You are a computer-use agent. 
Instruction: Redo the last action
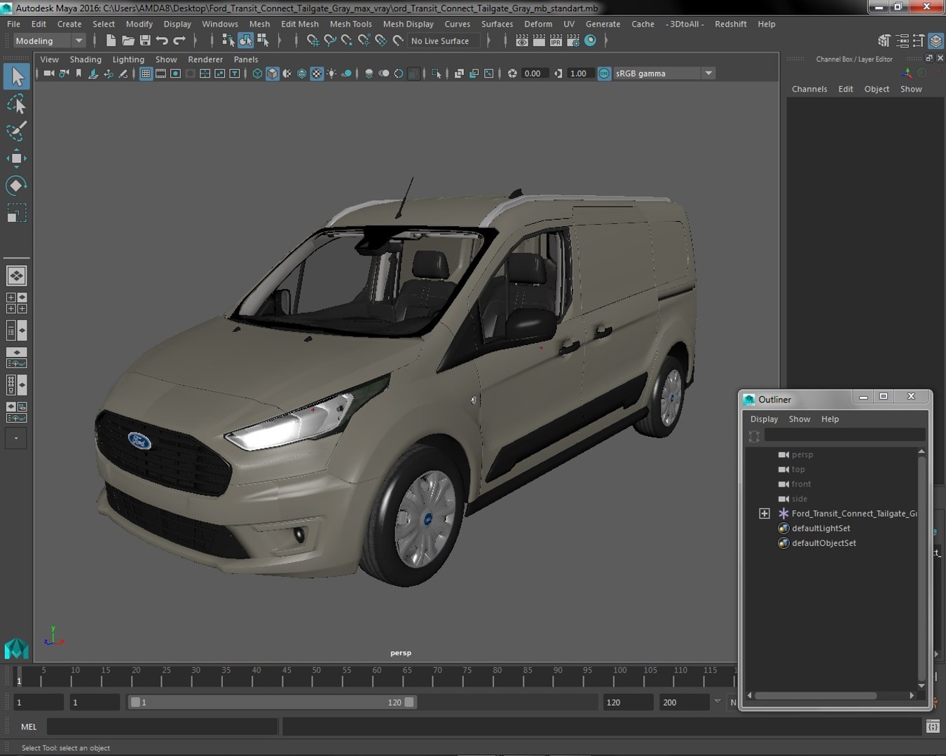click(179, 41)
